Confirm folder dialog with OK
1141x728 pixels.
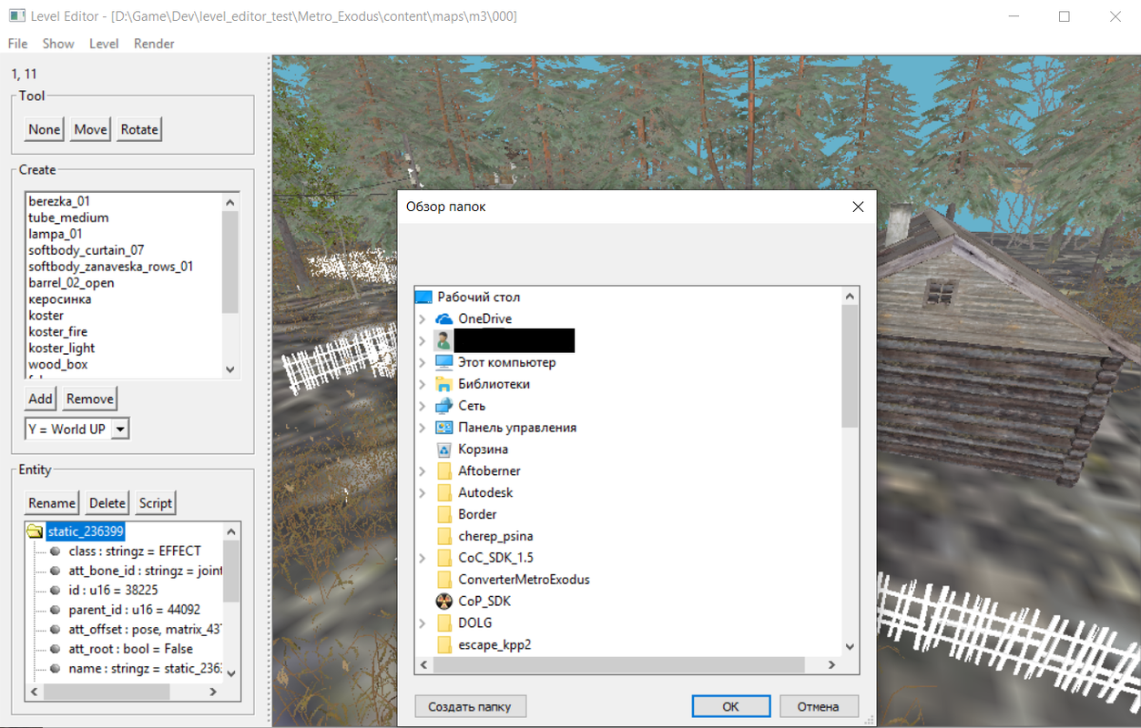click(731, 706)
